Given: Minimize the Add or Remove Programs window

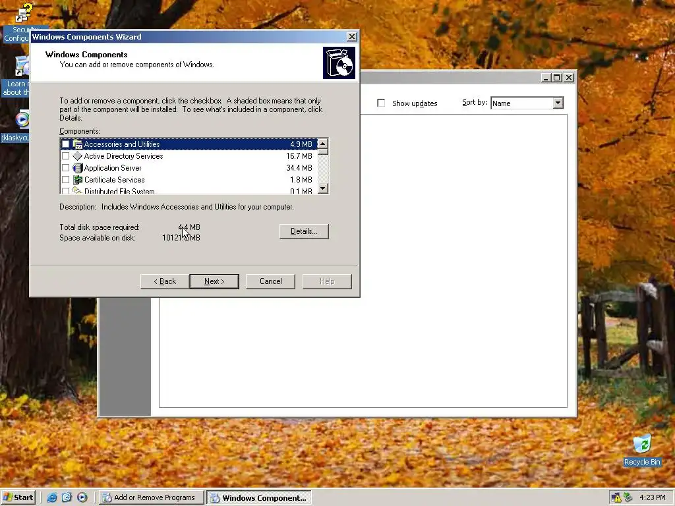Looking at the screenshot, I should point(546,78).
